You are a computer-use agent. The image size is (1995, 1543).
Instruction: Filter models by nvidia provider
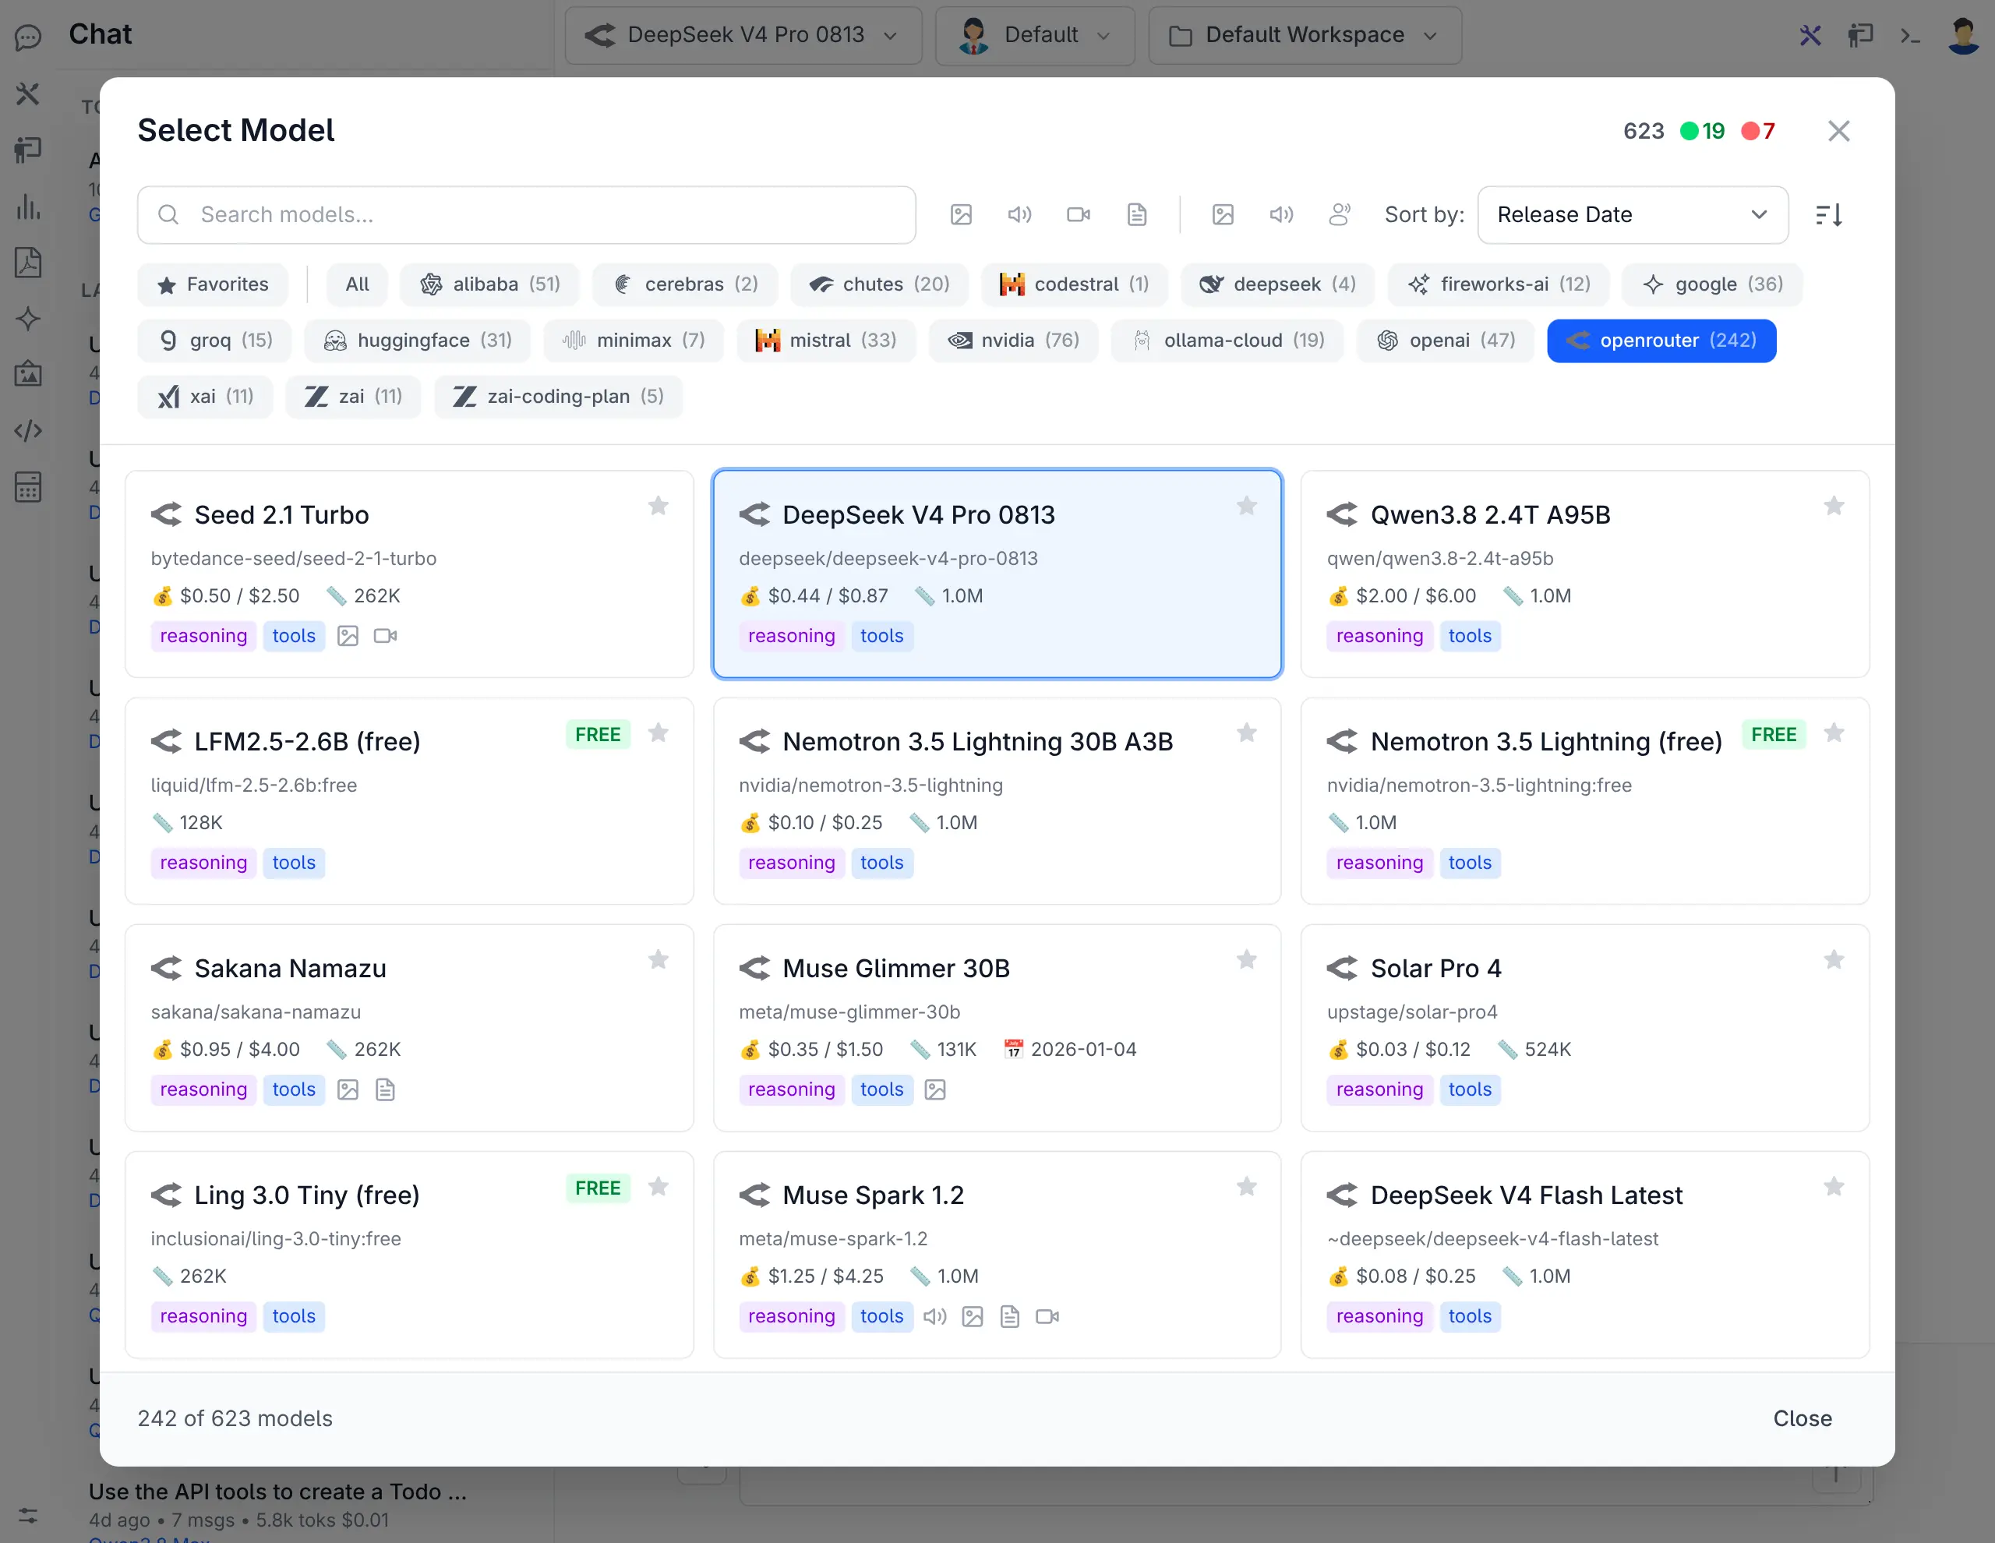1013,341
